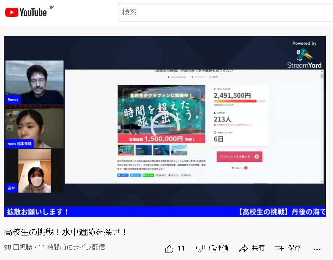Viewport: 333px width, 260px height.
Task: Click the carousel right arrow on banner
Action: tap(201, 114)
